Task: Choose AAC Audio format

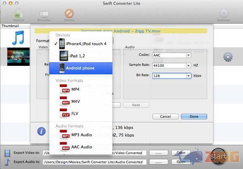Action: pyautogui.click(x=81, y=147)
